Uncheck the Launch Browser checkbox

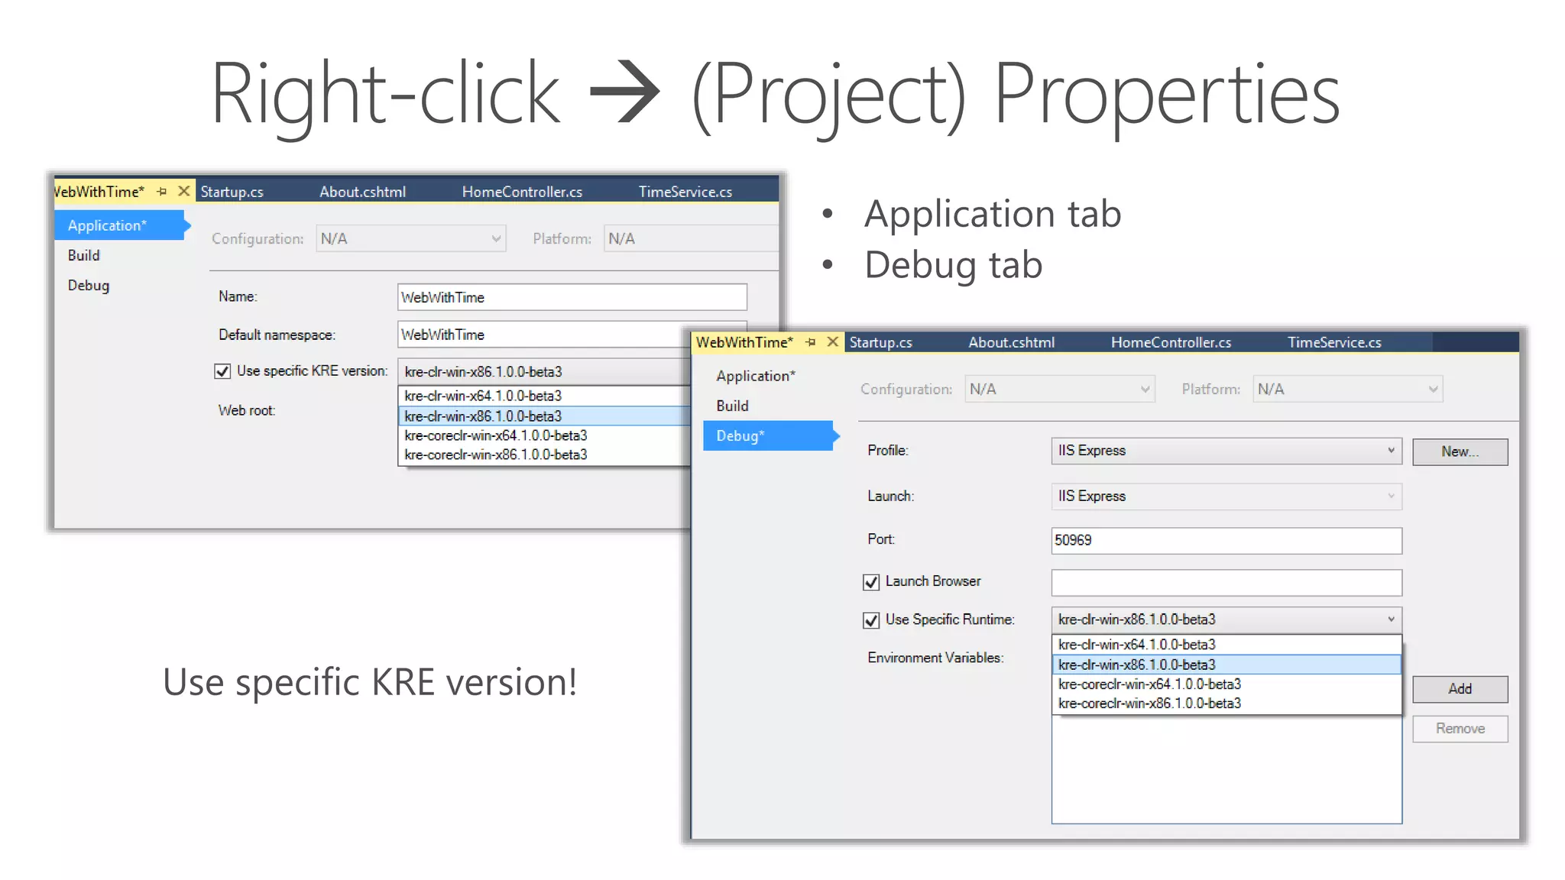pos(871,582)
